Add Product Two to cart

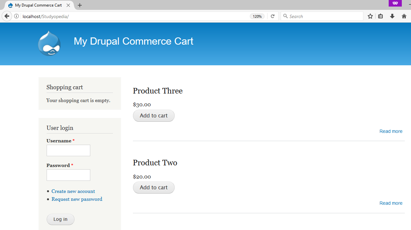point(154,187)
